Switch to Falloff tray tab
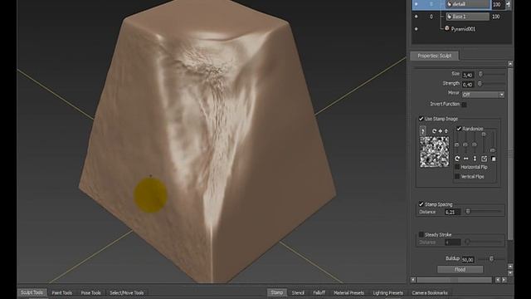The width and height of the screenshot is (531, 299). point(319,292)
